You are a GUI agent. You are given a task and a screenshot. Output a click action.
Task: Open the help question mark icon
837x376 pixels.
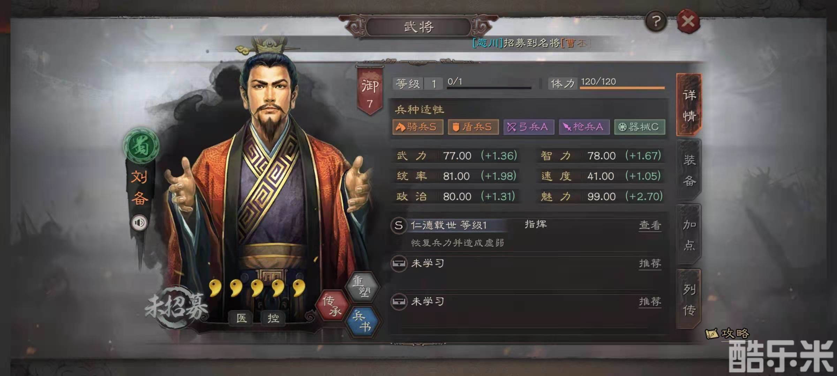click(x=656, y=22)
